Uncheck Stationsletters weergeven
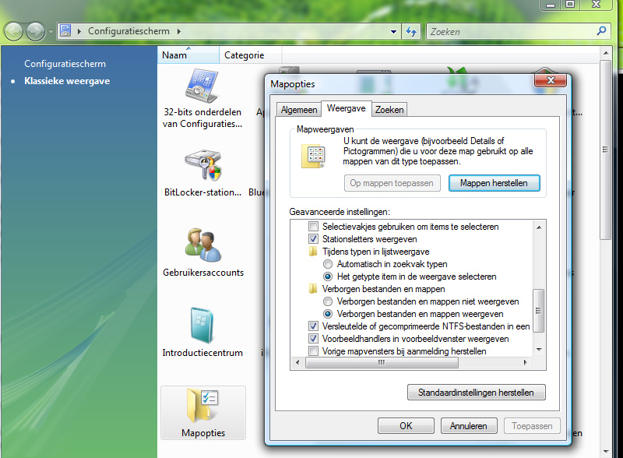Image resolution: width=623 pixels, height=458 pixels. [x=314, y=239]
